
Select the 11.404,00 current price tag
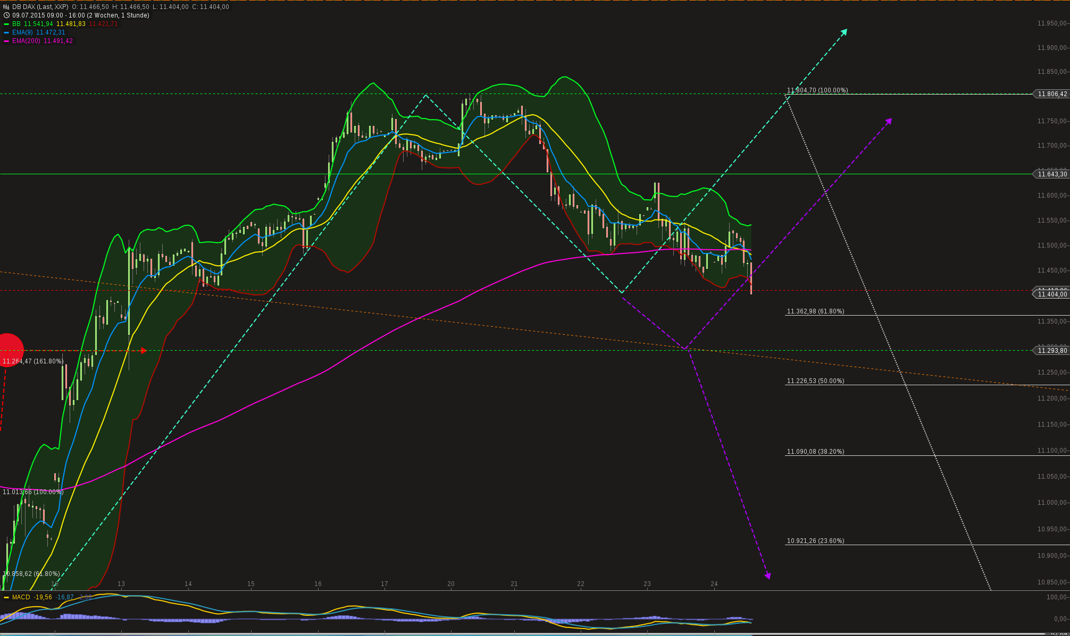tap(1051, 294)
